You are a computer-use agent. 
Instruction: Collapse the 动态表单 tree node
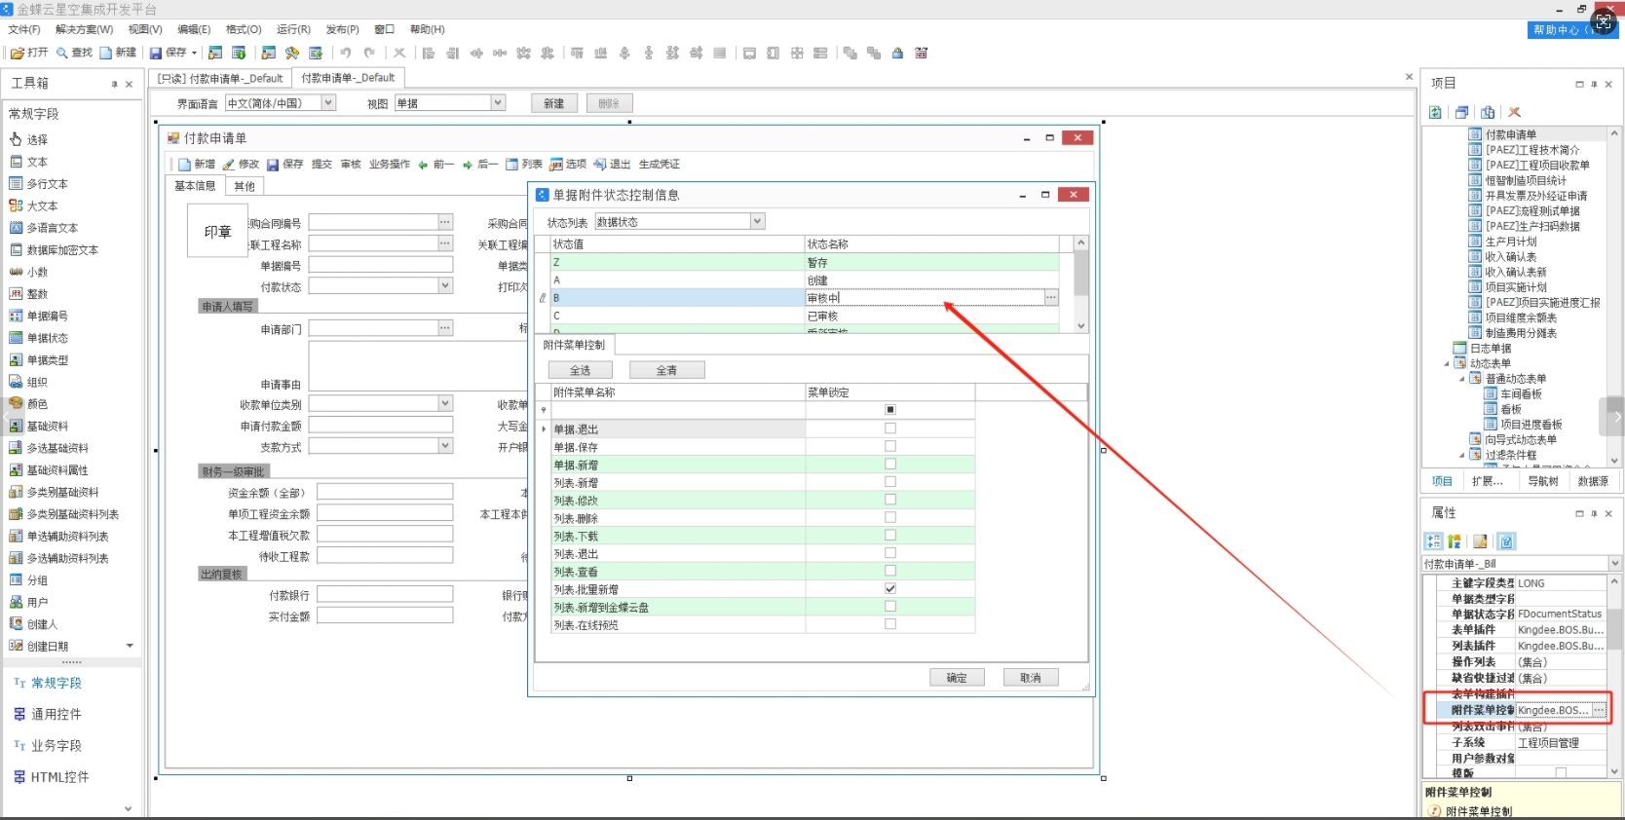tap(1447, 364)
